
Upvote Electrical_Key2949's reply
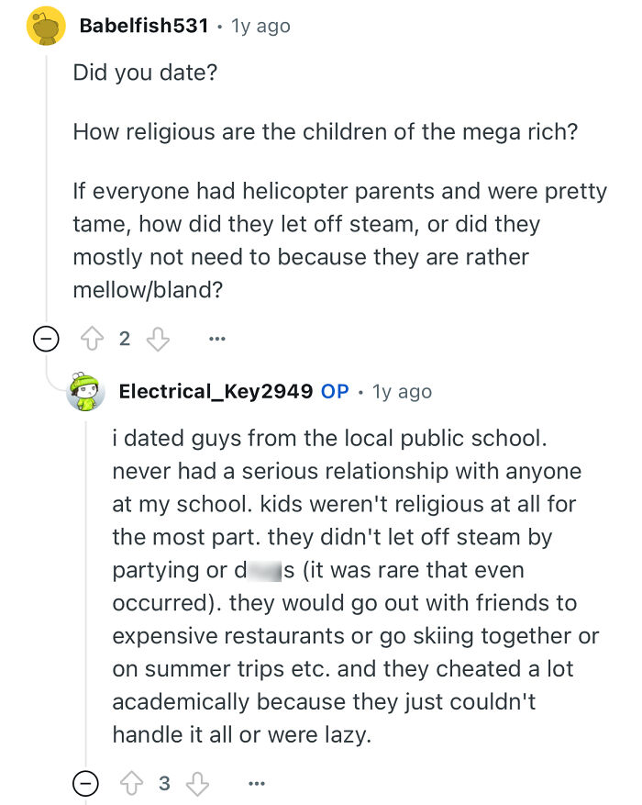[x=131, y=783]
